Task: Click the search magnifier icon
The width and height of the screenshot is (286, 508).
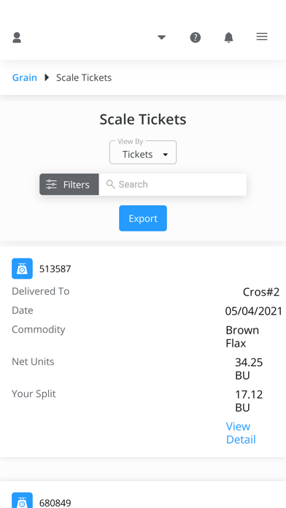Action: (x=111, y=185)
